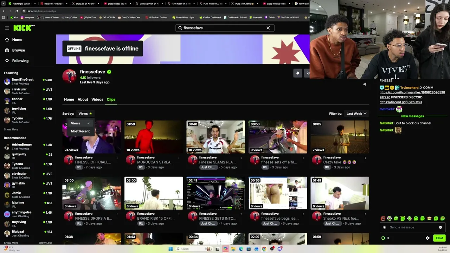Open the discord.gg invite link in chat
450x253 pixels.
[x=401, y=102]
